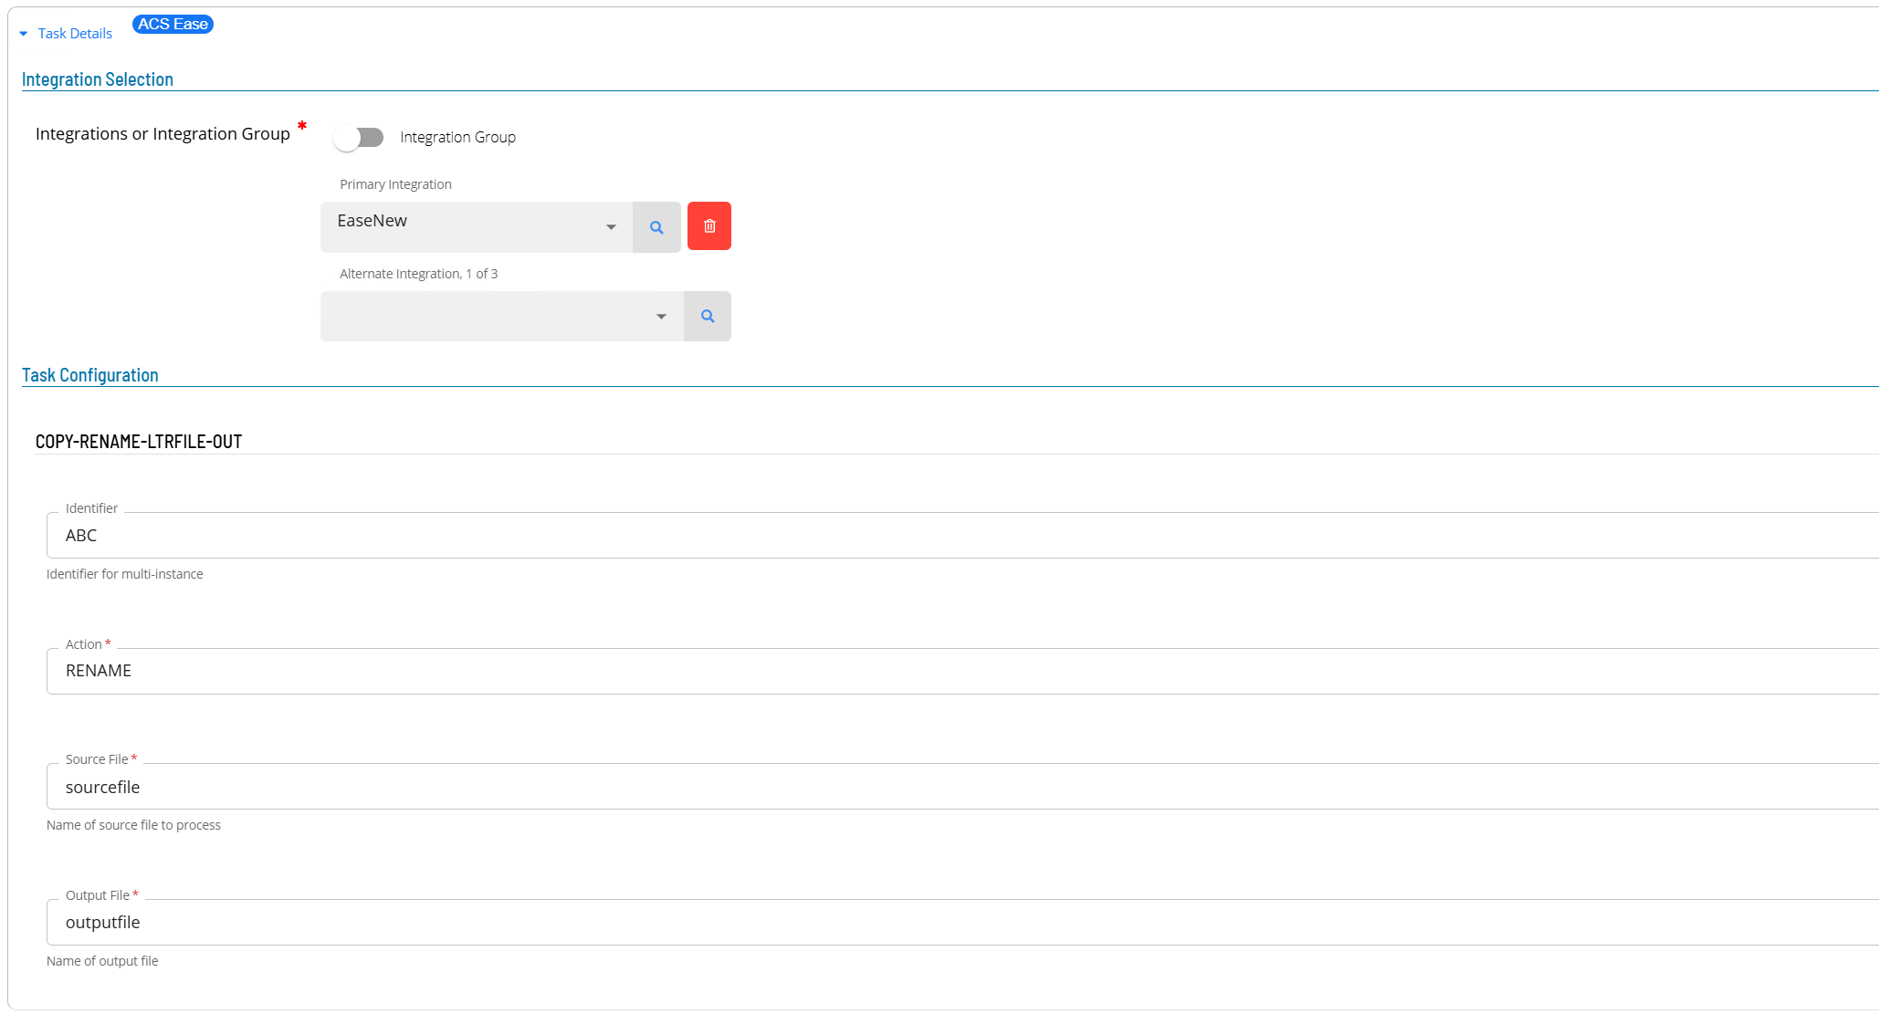Viewport: 1879px width, 1014px height.
Task: Click search icon for Alternate Integration
Action: tap(708, 316)
